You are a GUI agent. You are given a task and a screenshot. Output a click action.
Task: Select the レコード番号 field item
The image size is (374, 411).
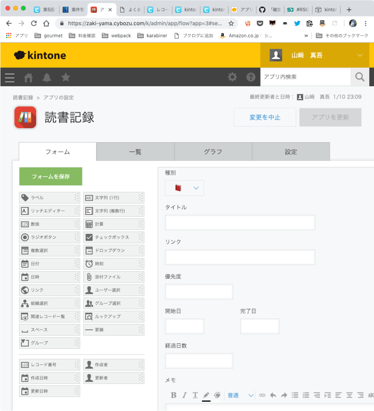[x=49, y=364]
